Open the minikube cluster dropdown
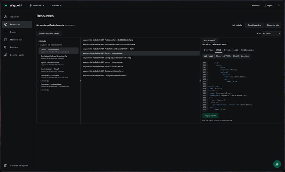The height and width of the screenshot is (172, 285). click(37, 5)
